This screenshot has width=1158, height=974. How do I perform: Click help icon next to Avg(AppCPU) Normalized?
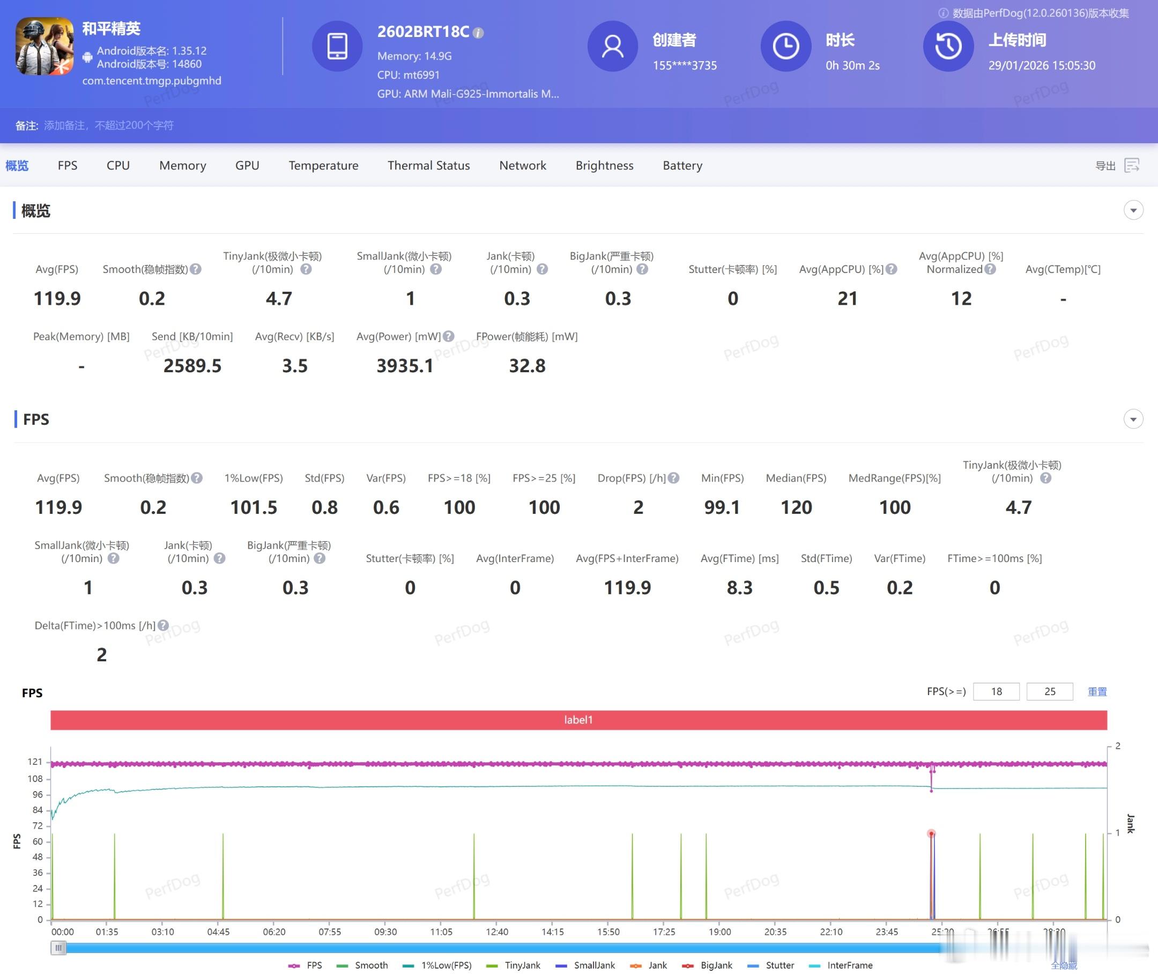pos(990,269)
